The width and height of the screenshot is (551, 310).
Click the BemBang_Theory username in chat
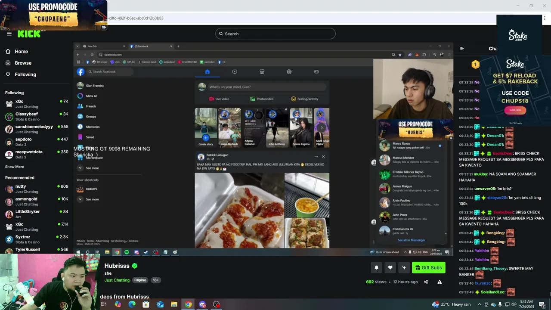490,269
